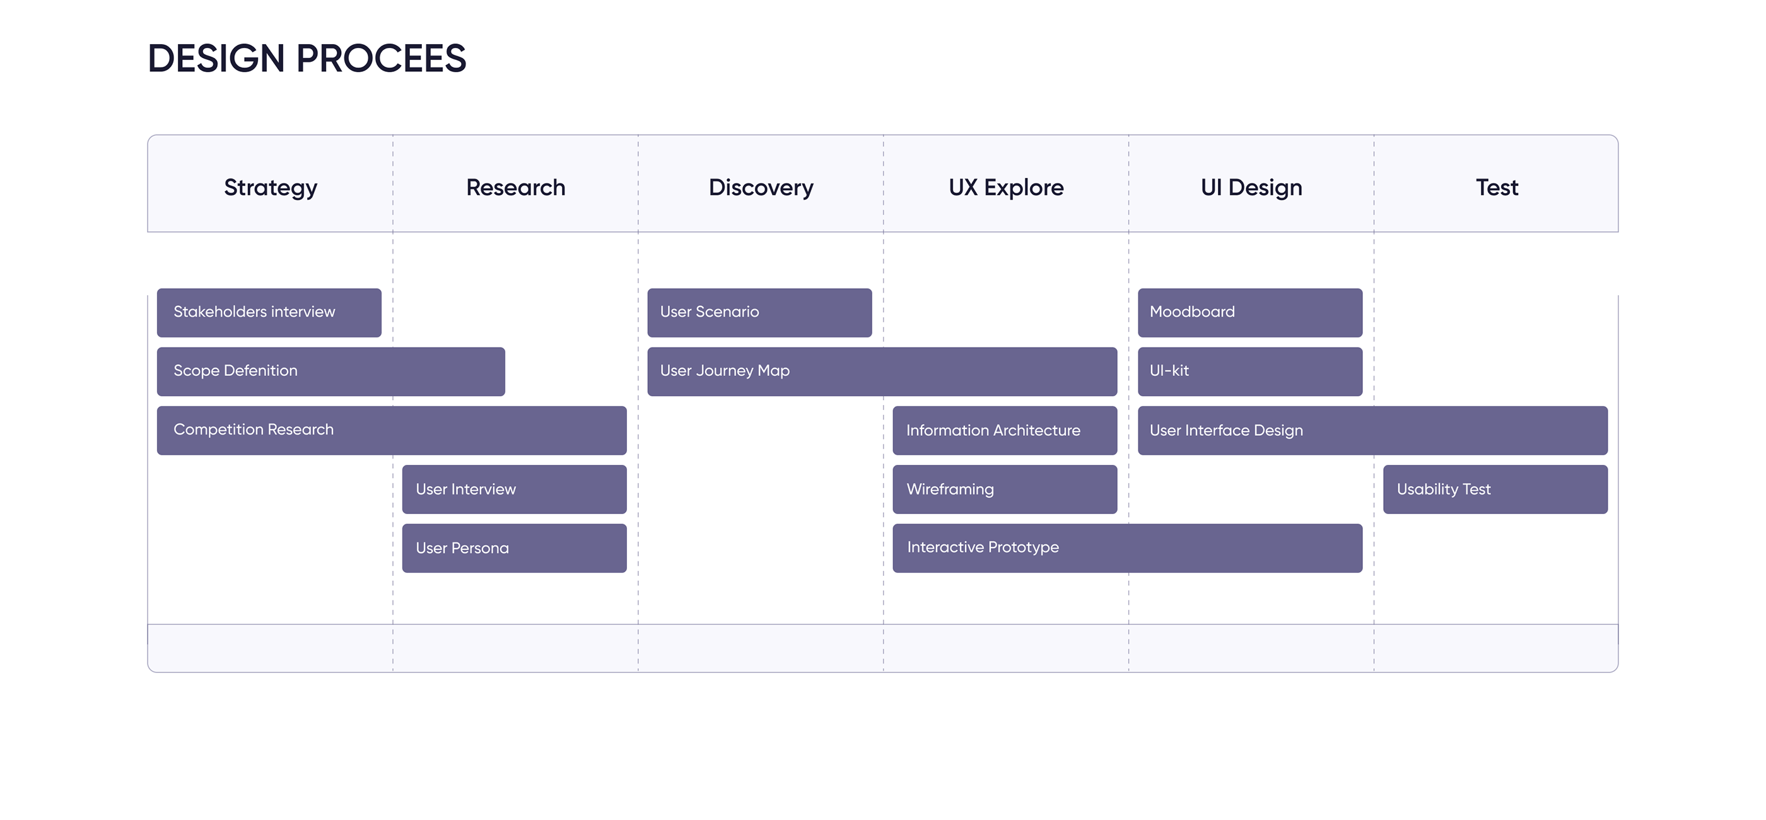Select the Scope Defenition task bar
1766x820 pixels.
click(x=330, y=372)
